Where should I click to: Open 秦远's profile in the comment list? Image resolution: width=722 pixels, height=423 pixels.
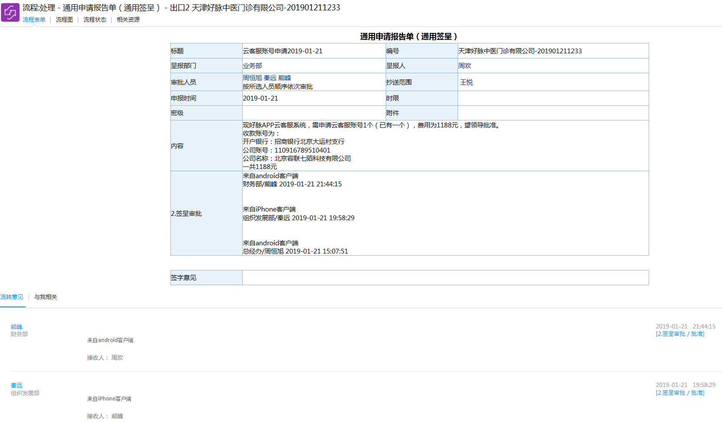tap(16, 385)
